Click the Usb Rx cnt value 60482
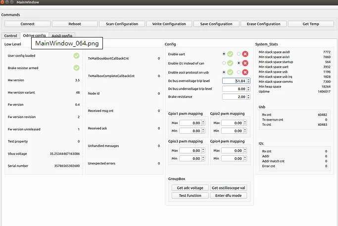 (x=322, y=114)
